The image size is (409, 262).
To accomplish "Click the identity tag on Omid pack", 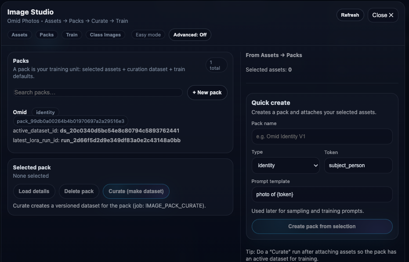I will click(45, 112).
